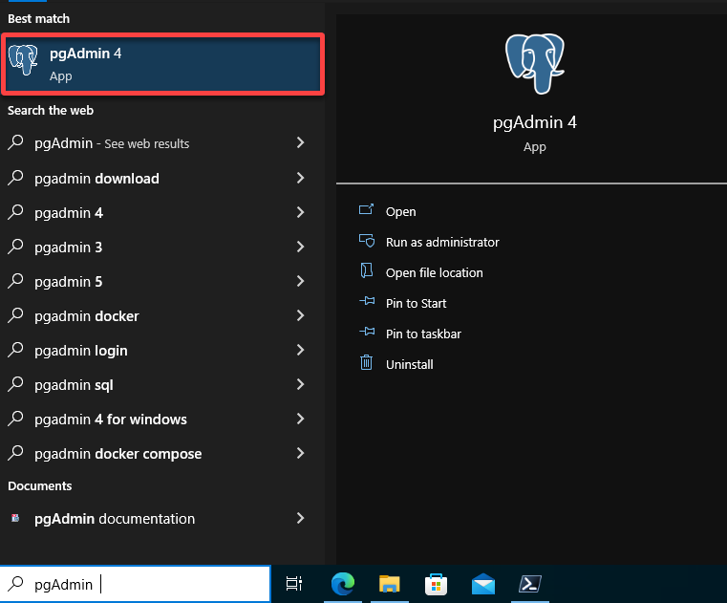The height and width of the screenshot is (603, 727).
Task: Expand the 'pgadmin docker' suggestion chevron
Action: tap(300, 316)
